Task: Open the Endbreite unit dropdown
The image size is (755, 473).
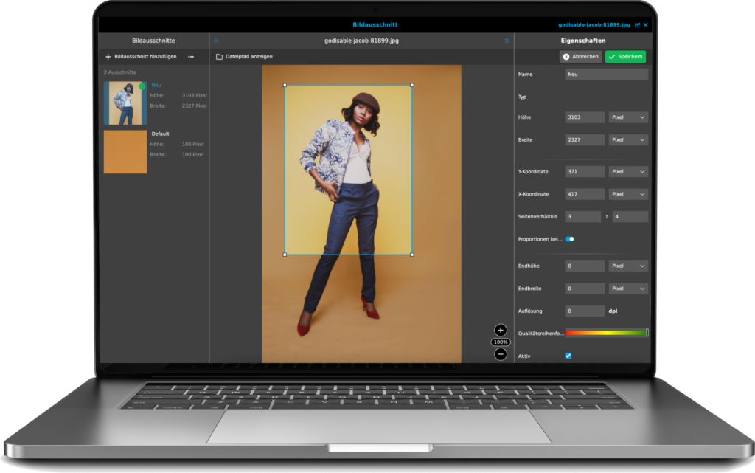Action: coord(628,289)
